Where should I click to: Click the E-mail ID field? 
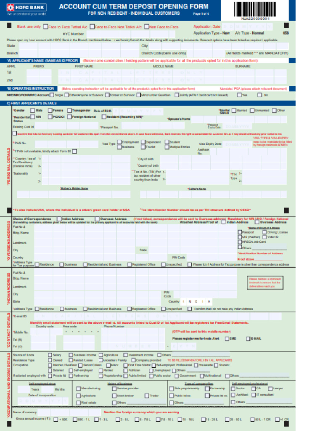click(x=158, y=317)
